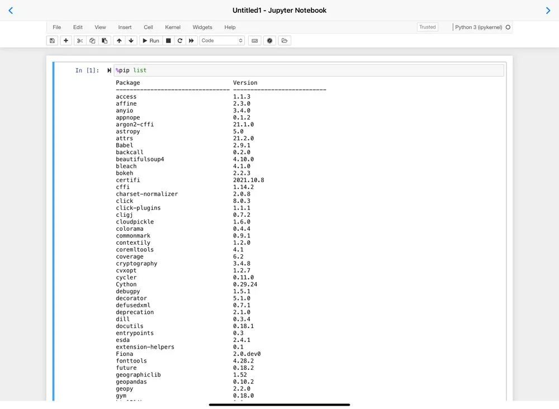This screenshot has height=409, width=559.
Task: Click the save notebook icon
Action: [x=53, y=41]
